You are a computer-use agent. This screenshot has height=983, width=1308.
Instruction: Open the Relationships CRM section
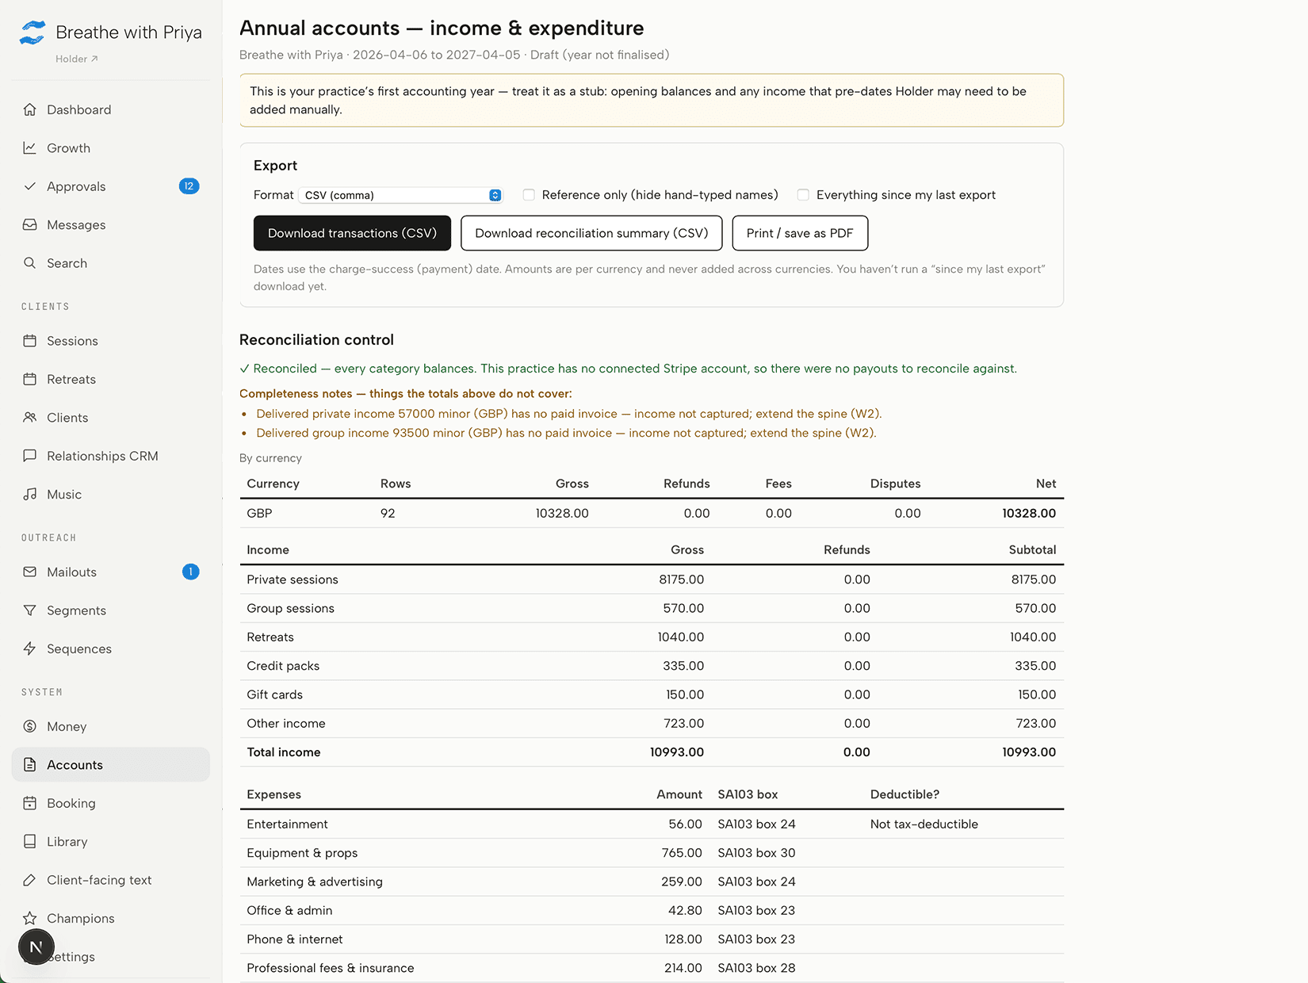[x=111, y=456]
